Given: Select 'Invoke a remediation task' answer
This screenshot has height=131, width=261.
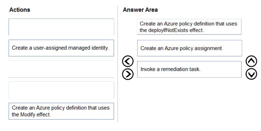Looking at the screenshot, I should (x=189, y=69).
